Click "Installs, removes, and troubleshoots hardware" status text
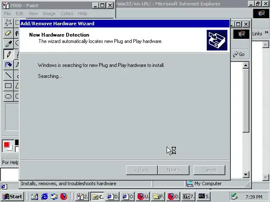The width and height of the screenshot is (270, 202). click(x=68, y=183)
